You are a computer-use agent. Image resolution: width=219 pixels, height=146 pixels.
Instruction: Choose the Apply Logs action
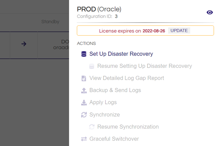click(103, 102)
